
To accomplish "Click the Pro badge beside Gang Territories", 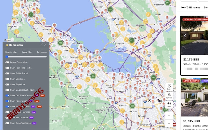I will (34, 123).
